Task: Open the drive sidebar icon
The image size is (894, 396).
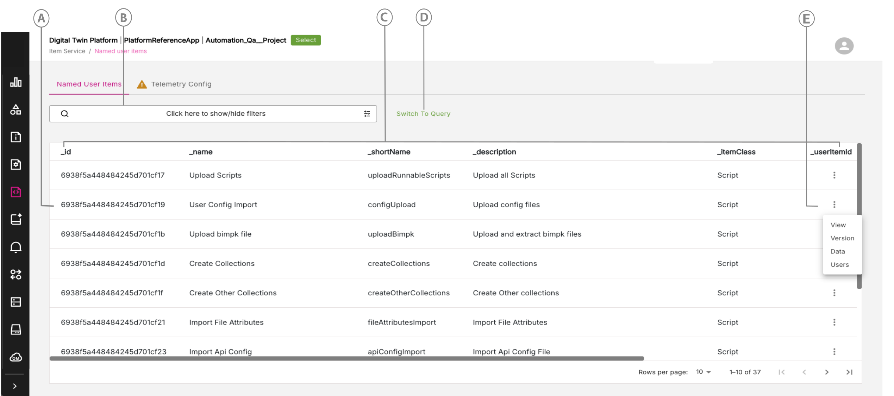Action: 16,329
